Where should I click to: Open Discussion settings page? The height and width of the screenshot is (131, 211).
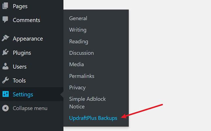(81, 53)
